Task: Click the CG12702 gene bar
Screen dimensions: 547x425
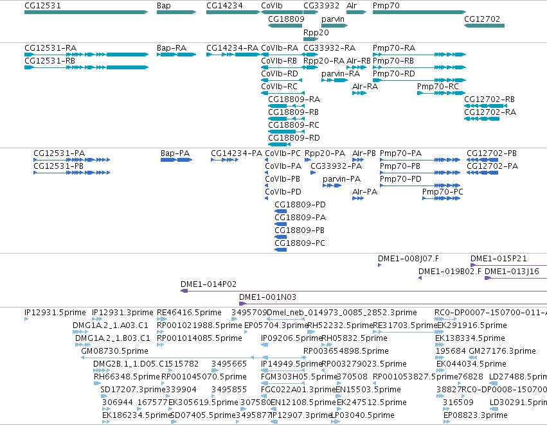Action: [x=484, y=26]
